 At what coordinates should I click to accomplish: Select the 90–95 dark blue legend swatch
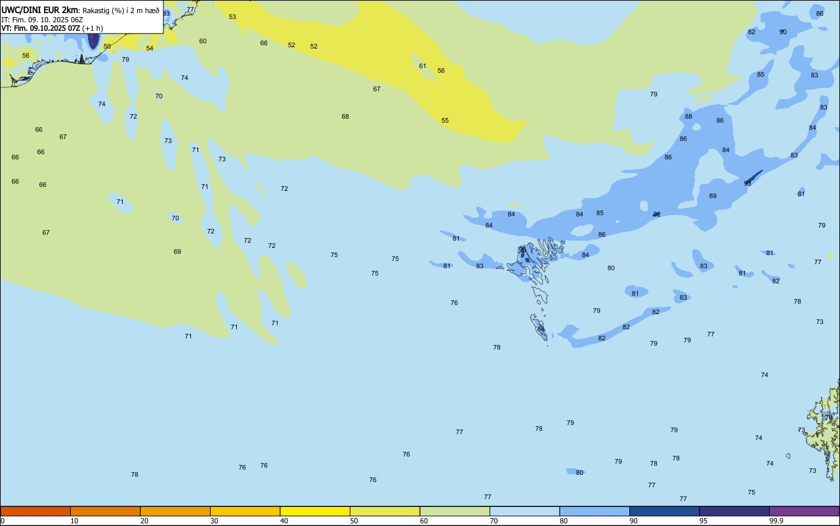(664, 511)
